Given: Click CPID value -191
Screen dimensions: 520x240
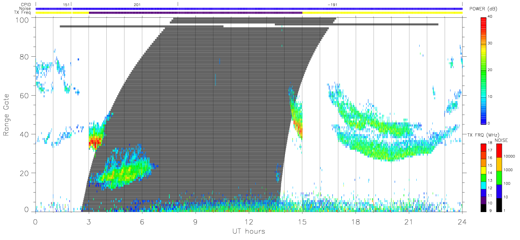Looking at the screenshot, I should pos(332,5).
